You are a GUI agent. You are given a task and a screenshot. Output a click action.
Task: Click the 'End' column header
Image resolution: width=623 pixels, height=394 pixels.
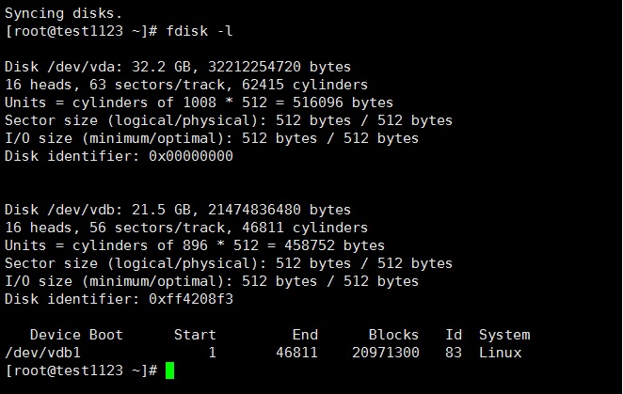point(305,335)
